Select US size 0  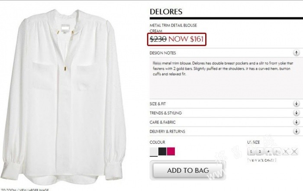(x=251, y=152)
